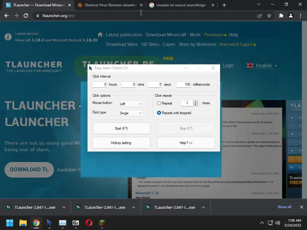Open Download Skins link
The image size is (307, 230).
122,44
